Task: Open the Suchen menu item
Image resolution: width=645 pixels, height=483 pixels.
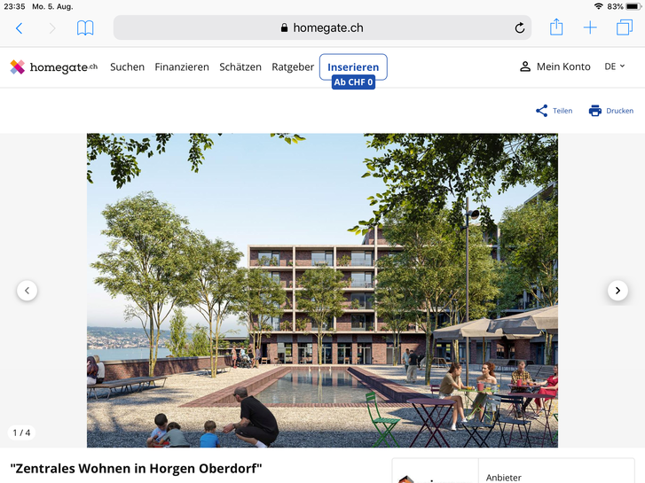Action: [127, 67]
